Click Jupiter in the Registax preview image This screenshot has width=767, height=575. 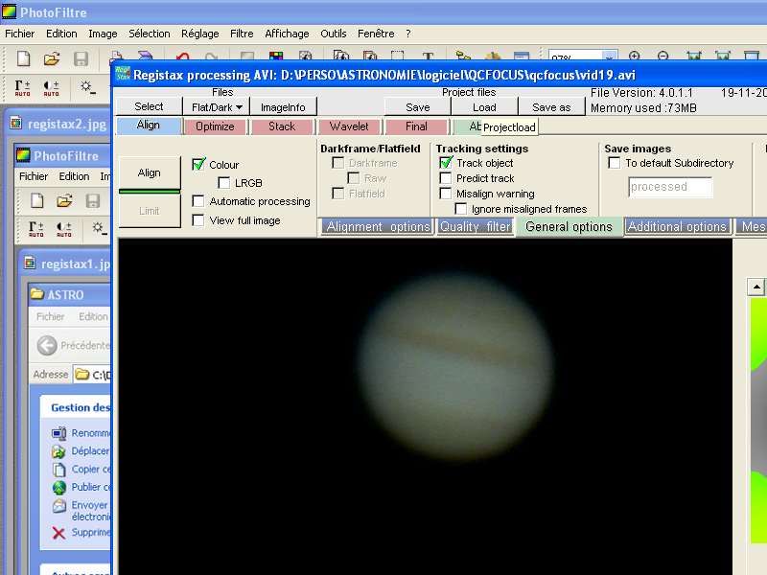click(x=455, y=368)
